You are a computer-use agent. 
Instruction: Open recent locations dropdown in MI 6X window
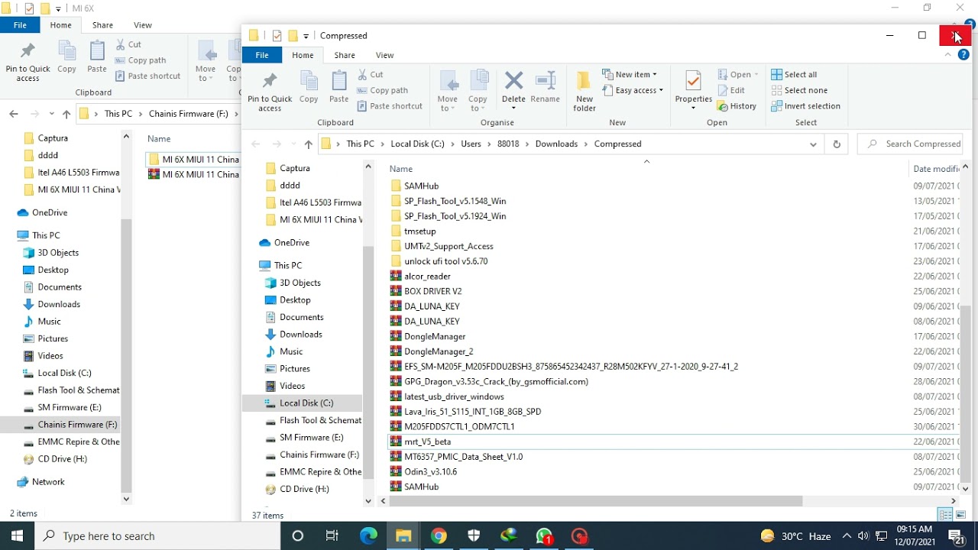[51, 114]
